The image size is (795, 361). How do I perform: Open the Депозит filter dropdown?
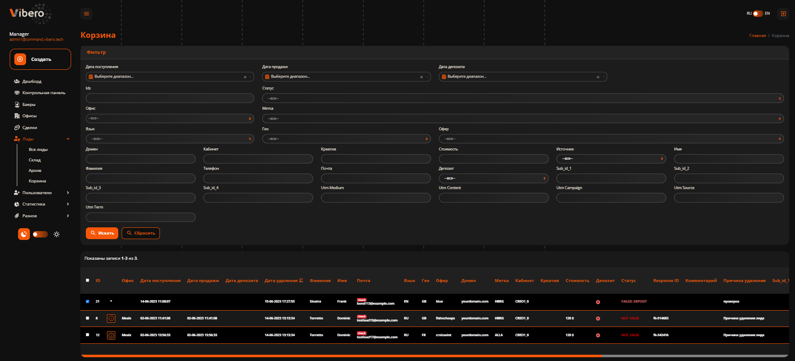pyautogui.click(x=494, y=178)
